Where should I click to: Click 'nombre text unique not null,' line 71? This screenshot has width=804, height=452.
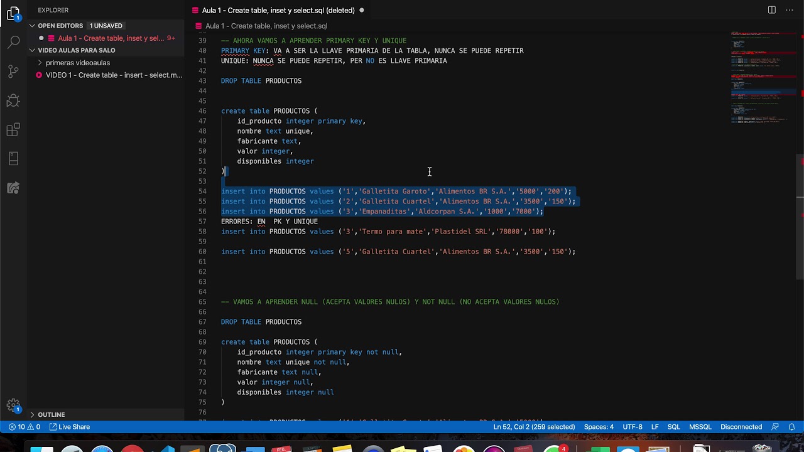click(293, 362)
